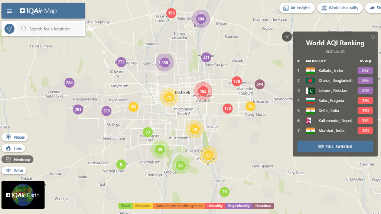Toggle the Places layer
381x214 pixels.
pyautogui.click(x=16, y=137)
